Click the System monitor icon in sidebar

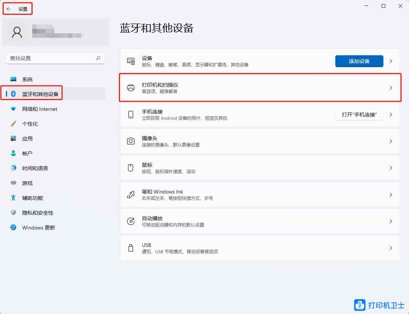click(13, 79)
